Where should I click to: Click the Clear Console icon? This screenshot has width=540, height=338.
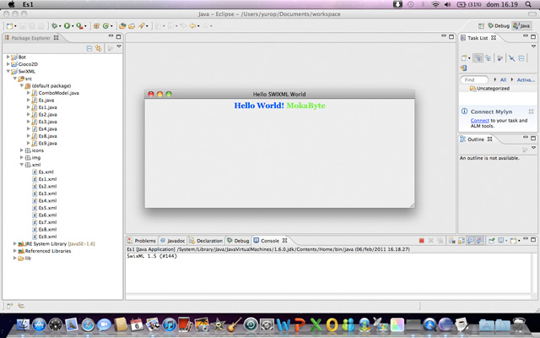452,241
